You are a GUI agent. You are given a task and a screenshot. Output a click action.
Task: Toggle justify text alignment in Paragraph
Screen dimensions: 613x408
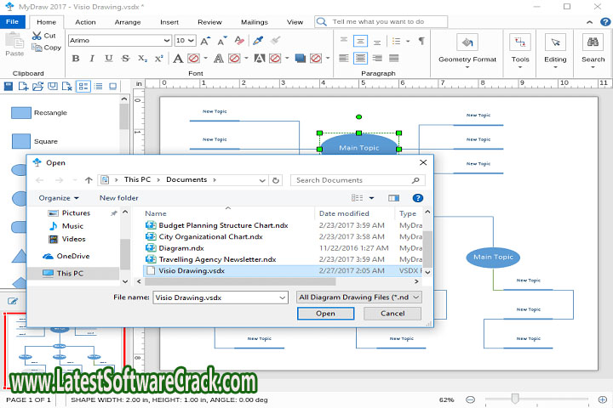pos(393,59)
